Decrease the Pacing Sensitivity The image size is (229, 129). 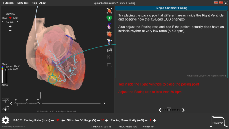146,120
